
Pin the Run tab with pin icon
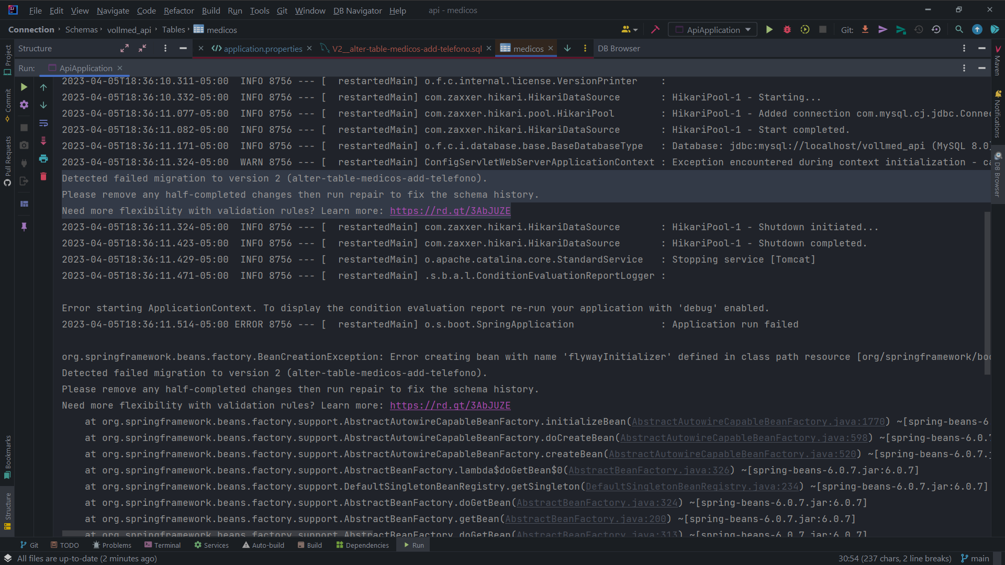[24, 227]
